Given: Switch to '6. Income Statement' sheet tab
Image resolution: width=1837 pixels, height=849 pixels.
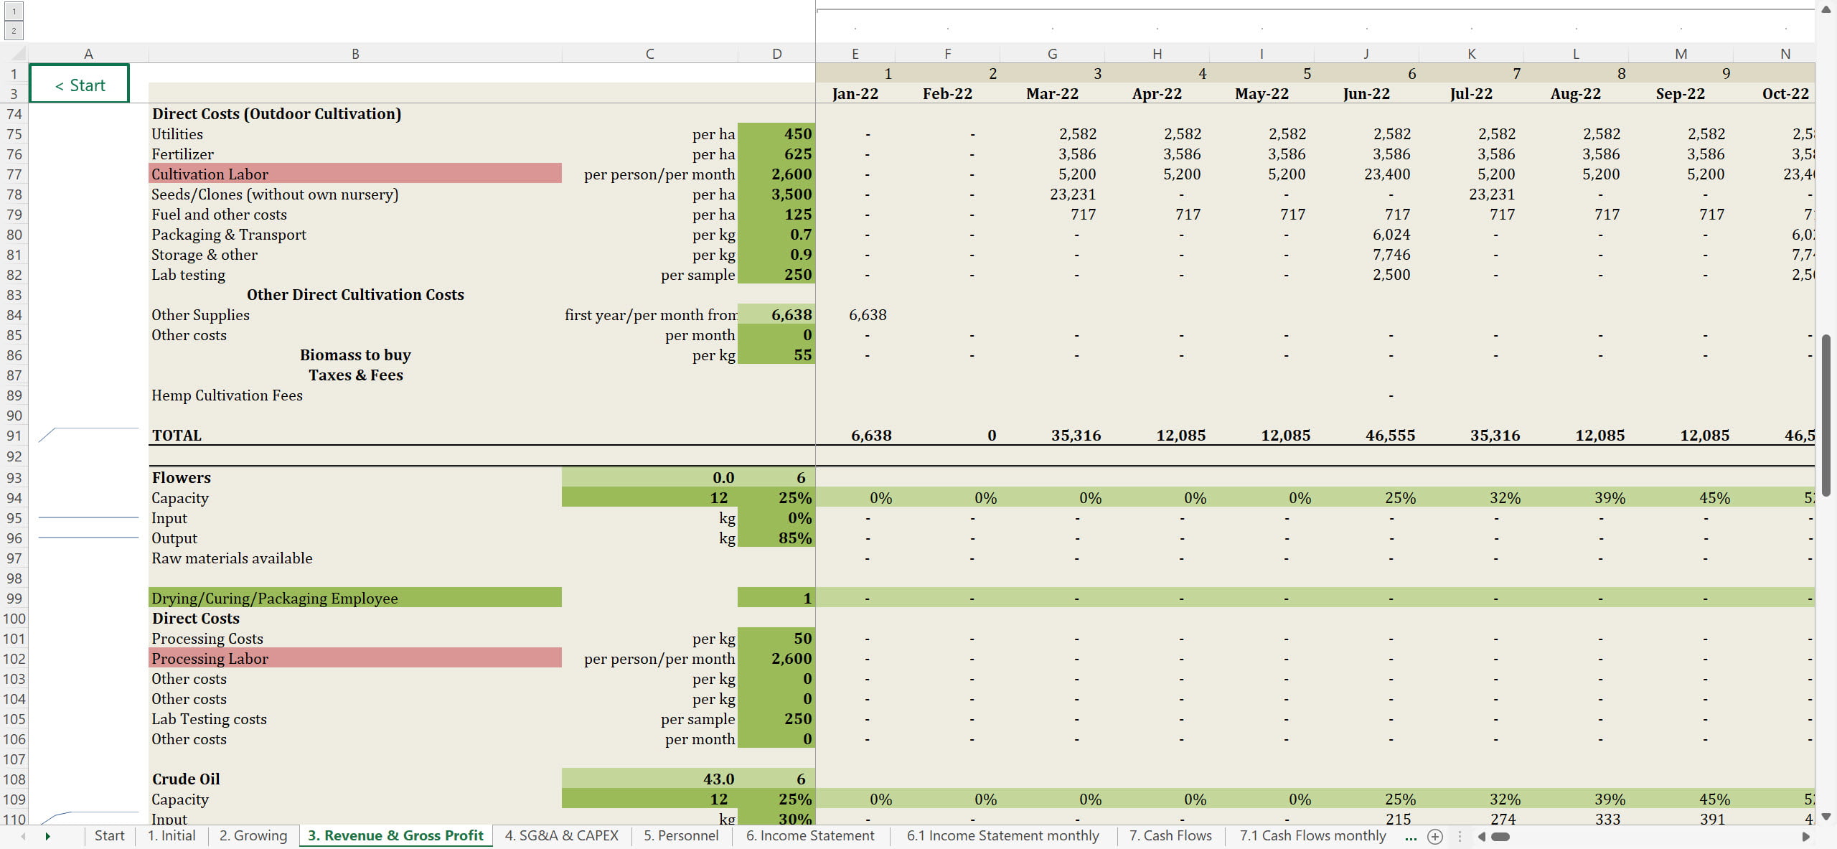Looking at the screenshot, I should [x=809, y=835].
